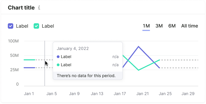Click the Jan 1 axis label
This screenshot has height=104, width=206.
29,94
